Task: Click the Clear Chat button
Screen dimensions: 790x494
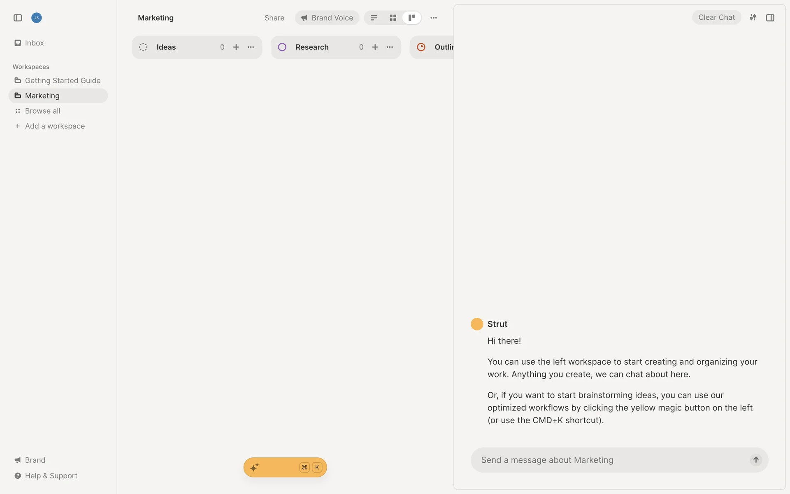Action: [x=716, y=17]
